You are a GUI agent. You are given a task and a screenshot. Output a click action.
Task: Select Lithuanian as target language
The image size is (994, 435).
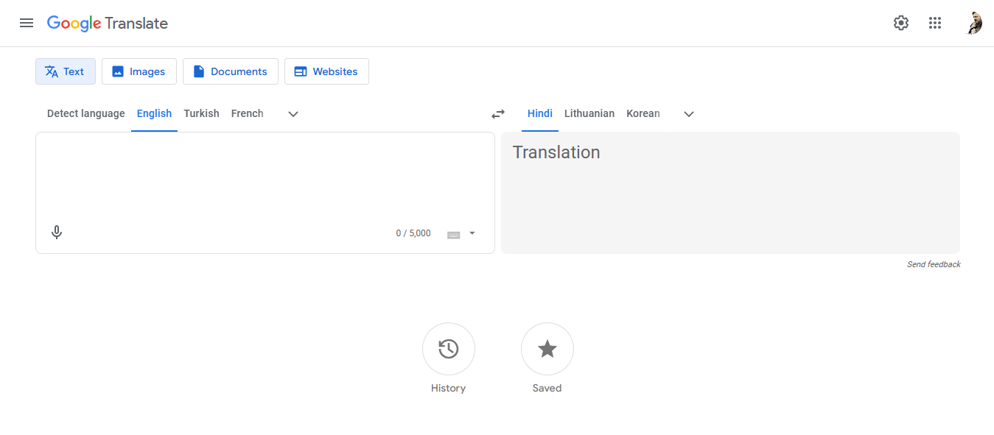[589, 113]
